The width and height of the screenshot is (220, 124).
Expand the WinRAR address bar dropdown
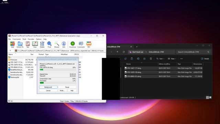(x=105, y=51)
